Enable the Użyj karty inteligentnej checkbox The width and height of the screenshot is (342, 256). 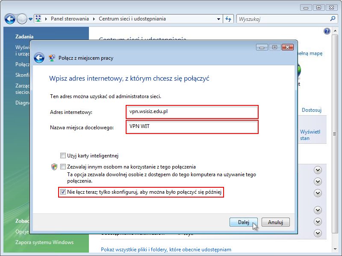pyautogui.click(x=63, y=156)
